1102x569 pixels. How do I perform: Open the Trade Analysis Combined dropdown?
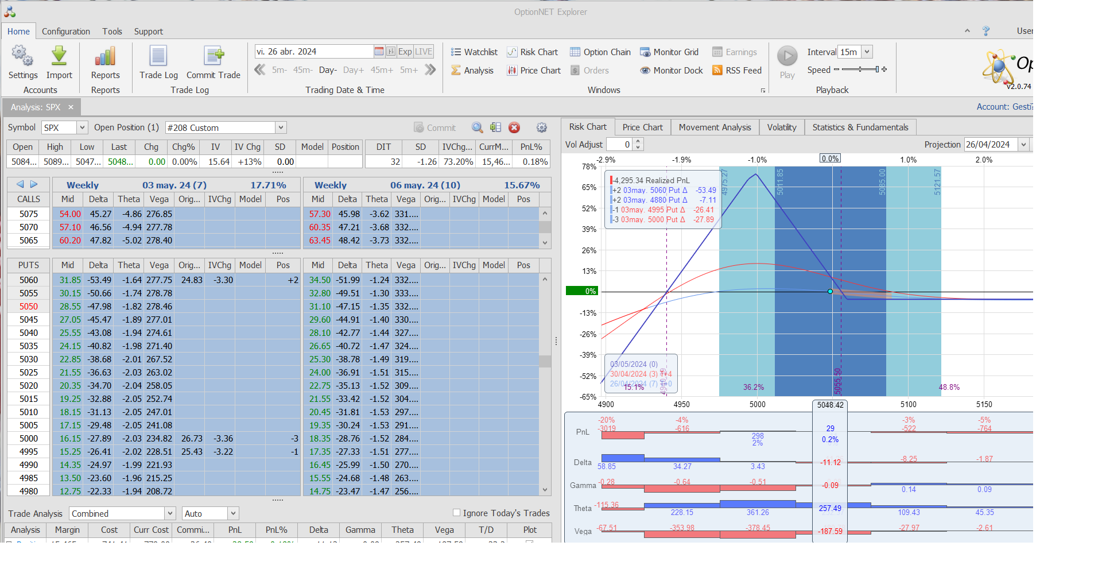pos(170,513)
